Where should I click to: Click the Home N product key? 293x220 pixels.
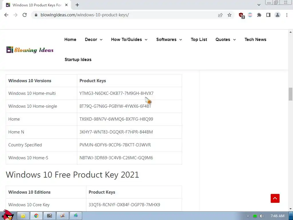[x=116, y=132]
